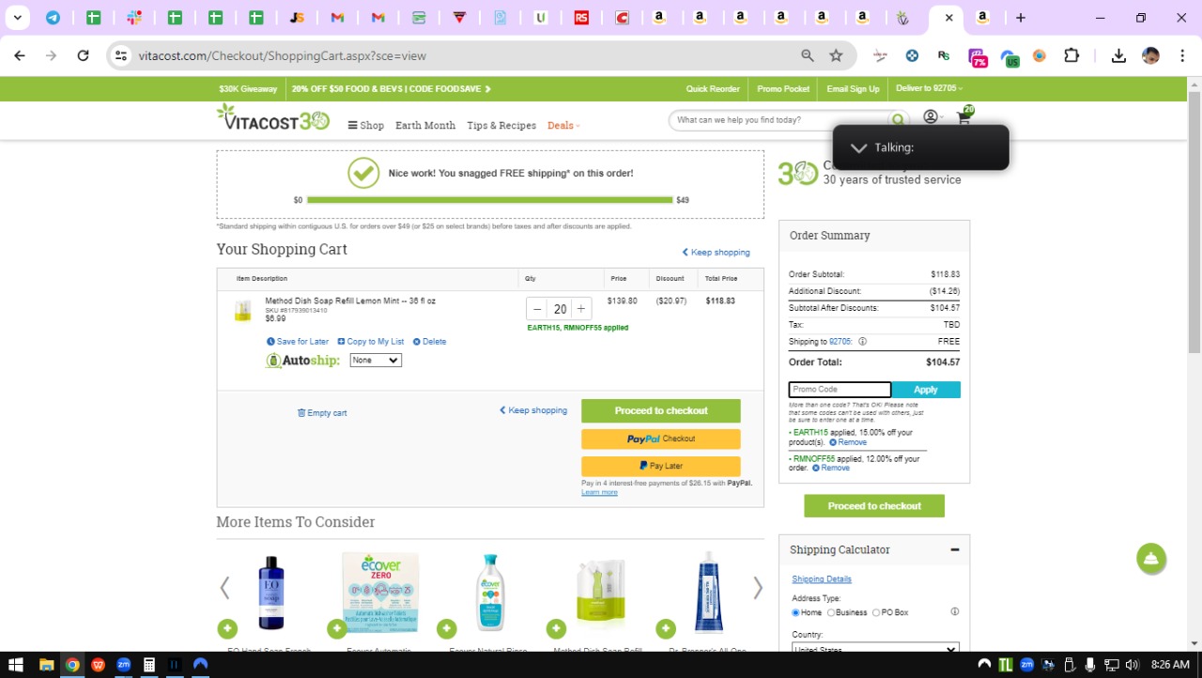1202x678 pixels.
Task: Add Method Dish Soap Refill carousel item with plus icon
Action: pos(556,628)
